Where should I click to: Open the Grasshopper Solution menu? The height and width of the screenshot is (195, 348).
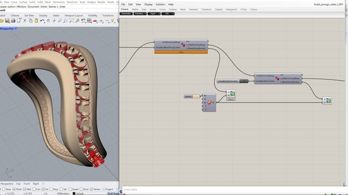click(x=160, y=4)
